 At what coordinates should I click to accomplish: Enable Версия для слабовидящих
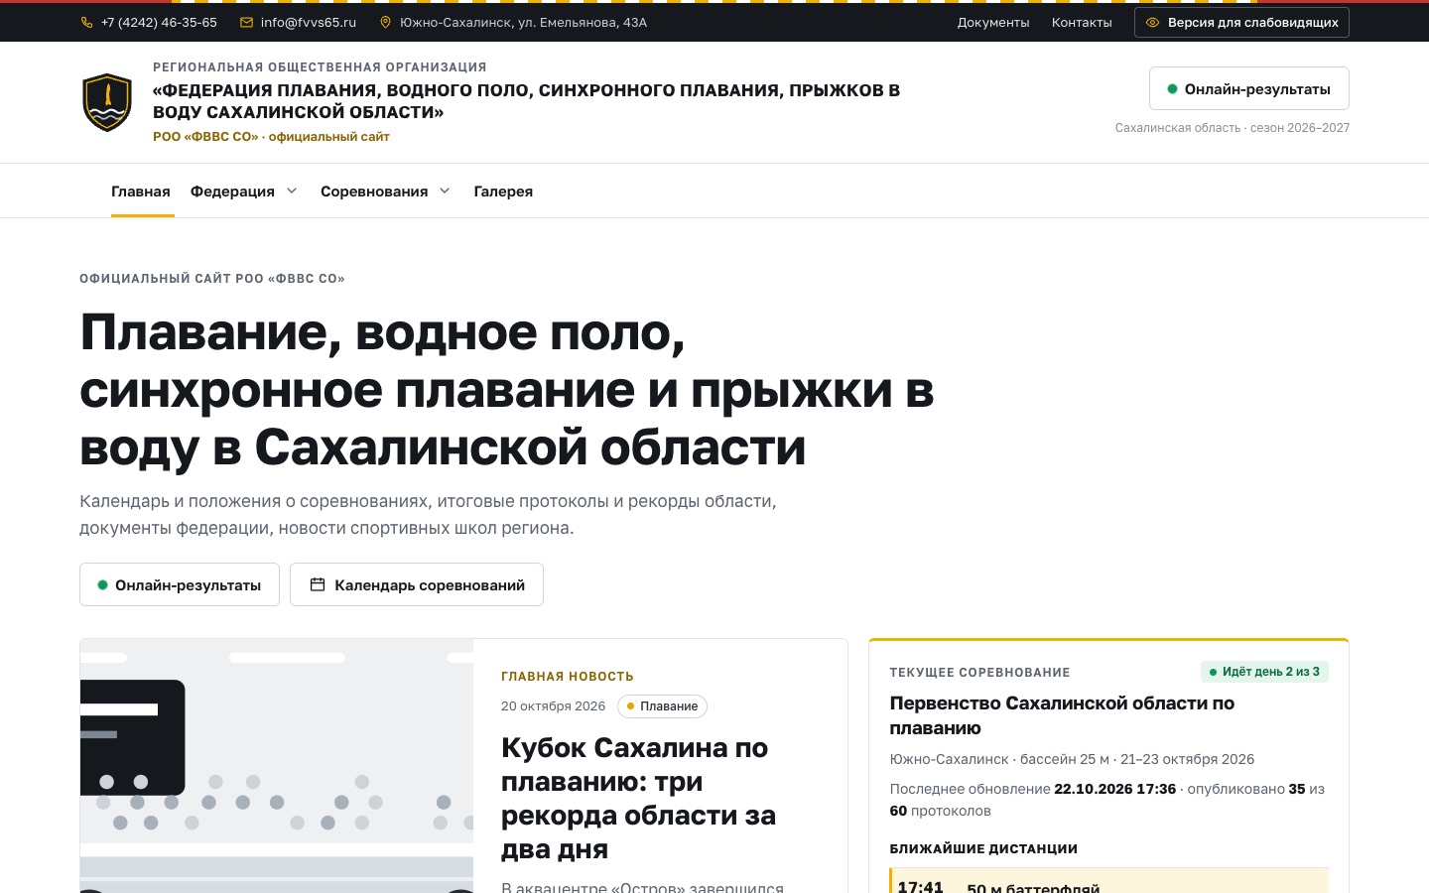click(1241, 22)
